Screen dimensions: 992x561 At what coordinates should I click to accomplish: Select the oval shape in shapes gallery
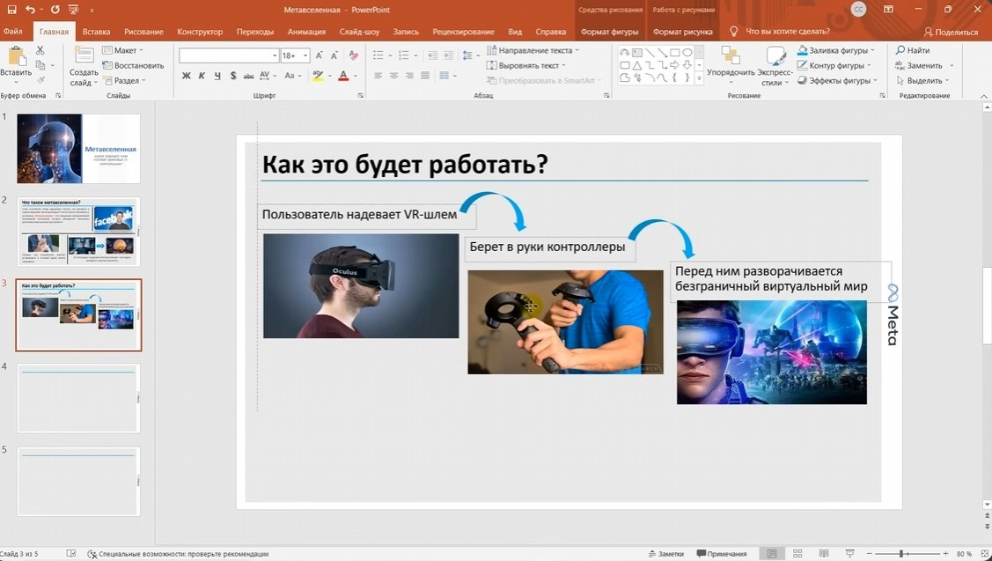[687, 53]
